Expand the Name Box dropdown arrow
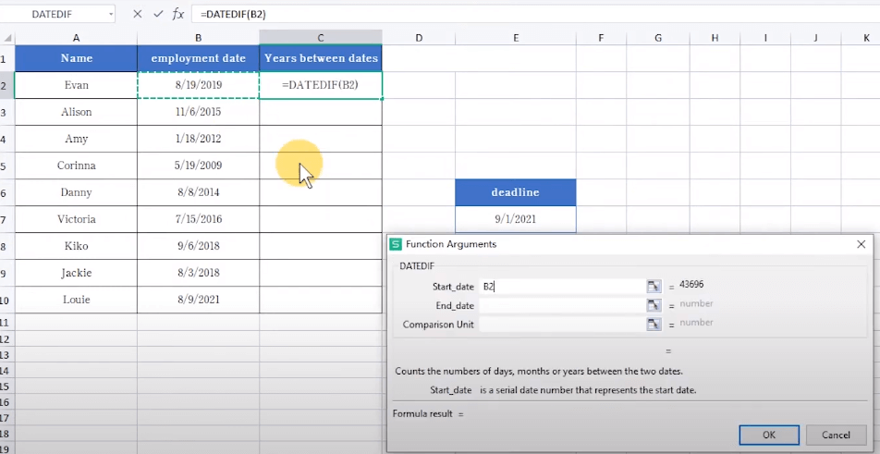Screen dimensions: 880x454 coord(111,14)
